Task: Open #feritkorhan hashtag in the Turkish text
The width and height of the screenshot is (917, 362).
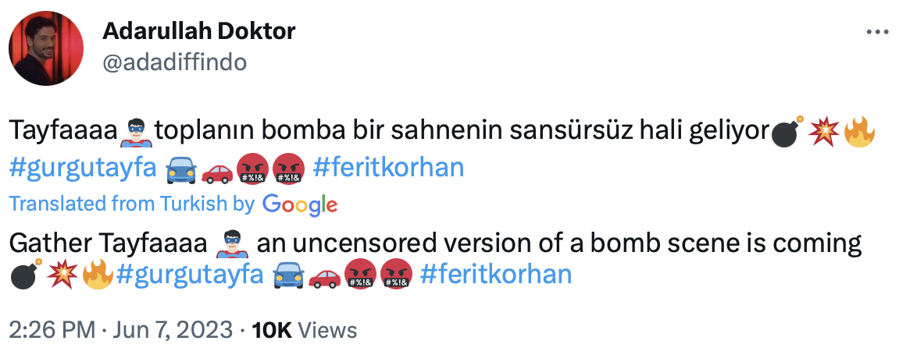Action: 387,167
